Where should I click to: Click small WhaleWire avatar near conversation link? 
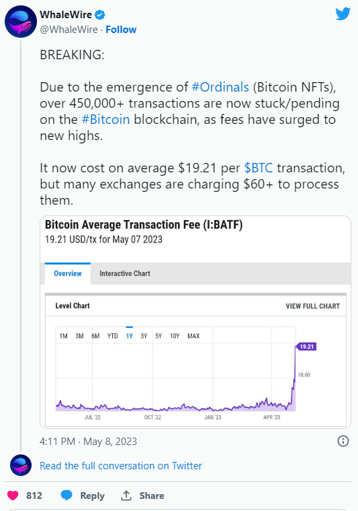click(21, 465)
